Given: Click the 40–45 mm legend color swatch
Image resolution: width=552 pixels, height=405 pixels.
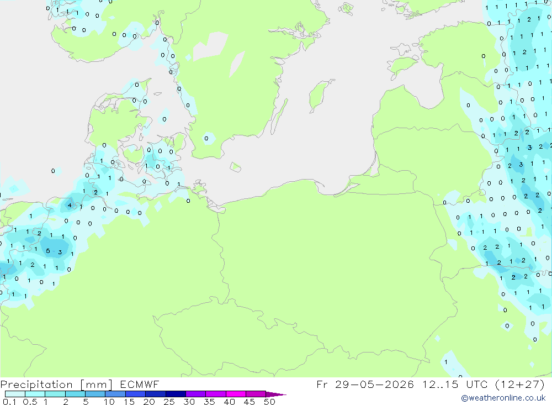Looking at the screenshot, I should (x=236, y=394).
